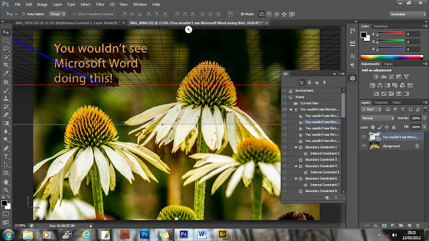Filter 3D panel by meshes icon
Screen dimensions: 429x241
click(x=310, y=82)
